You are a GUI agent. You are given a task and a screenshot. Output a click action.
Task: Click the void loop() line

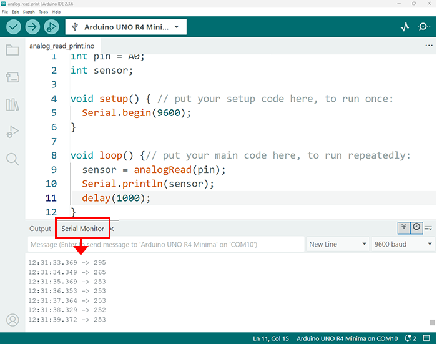[240, 155]
